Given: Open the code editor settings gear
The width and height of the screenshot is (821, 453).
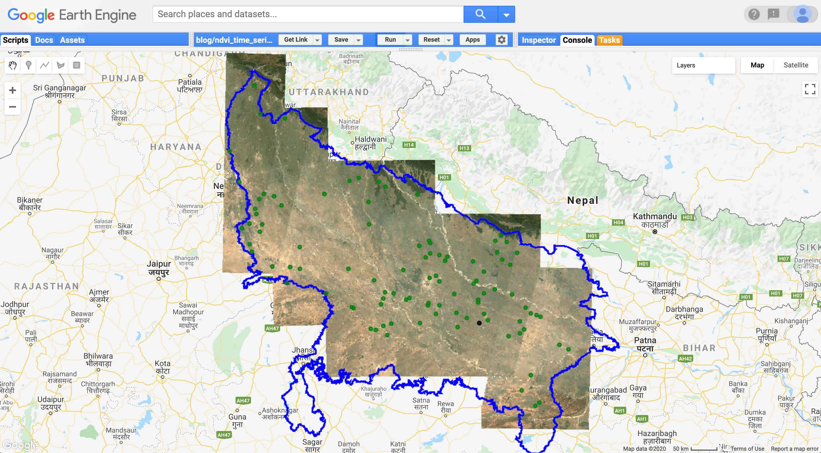Looking at the screenshot, I should tap(501, 39).
